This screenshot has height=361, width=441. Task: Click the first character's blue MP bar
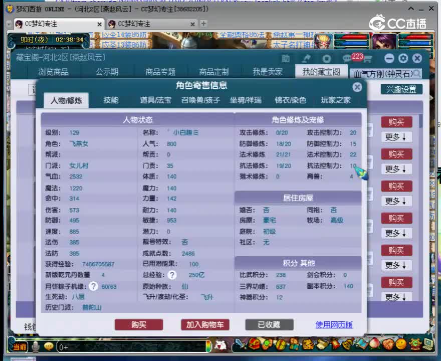pyautogui.click(x=352, y=43)
